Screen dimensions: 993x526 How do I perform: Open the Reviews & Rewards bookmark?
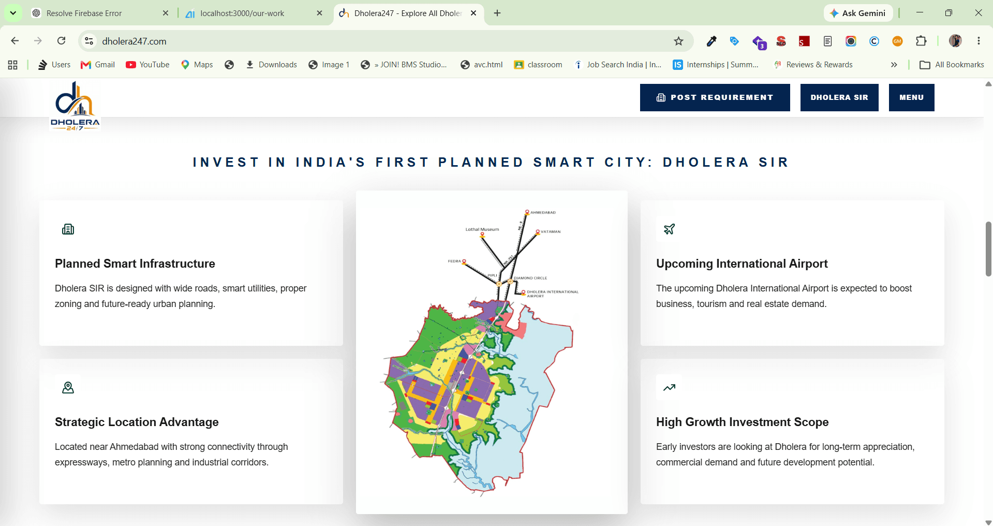[813, 65]
